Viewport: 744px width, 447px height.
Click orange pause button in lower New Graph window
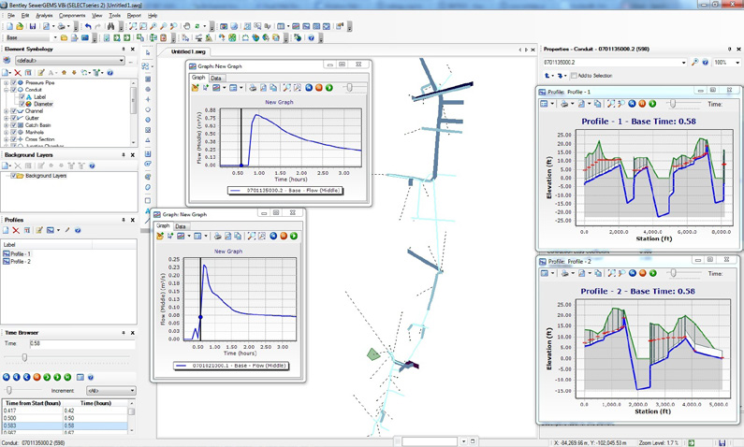pos(284,236)
